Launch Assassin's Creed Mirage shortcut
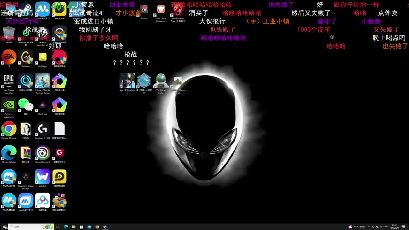This screenshot has height=230, width=409. 26,180
